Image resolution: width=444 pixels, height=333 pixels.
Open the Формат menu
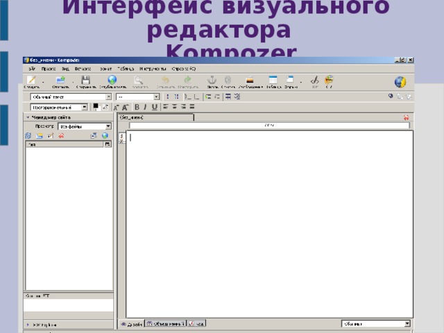[105, 69]
